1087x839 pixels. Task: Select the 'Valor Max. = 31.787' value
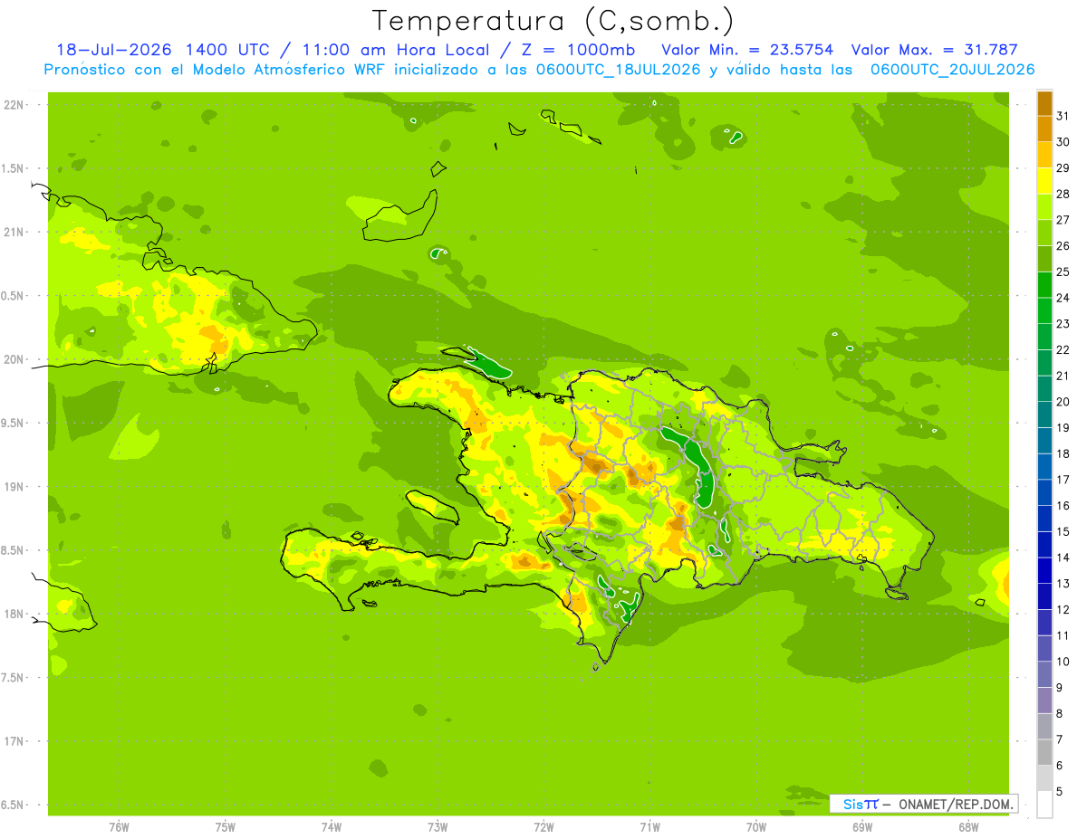pos(934,50)
